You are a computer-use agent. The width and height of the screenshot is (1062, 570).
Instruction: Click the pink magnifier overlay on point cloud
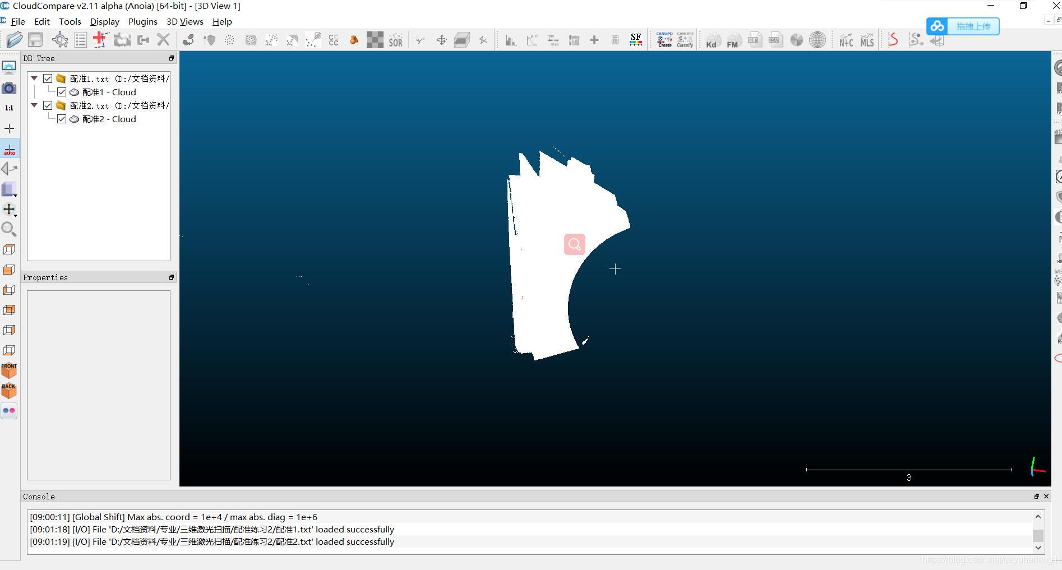(x=575, y=244)
